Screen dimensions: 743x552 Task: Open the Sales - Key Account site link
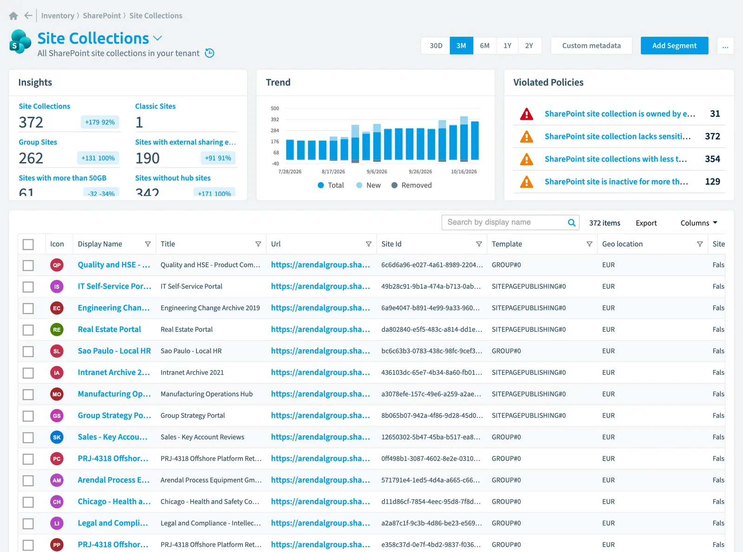112,437
